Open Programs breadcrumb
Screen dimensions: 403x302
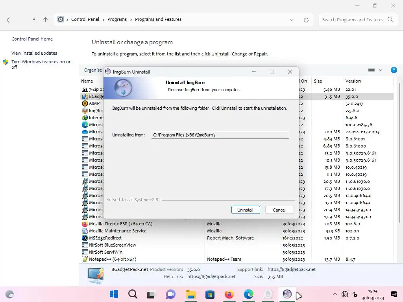(x=117, y=19)
